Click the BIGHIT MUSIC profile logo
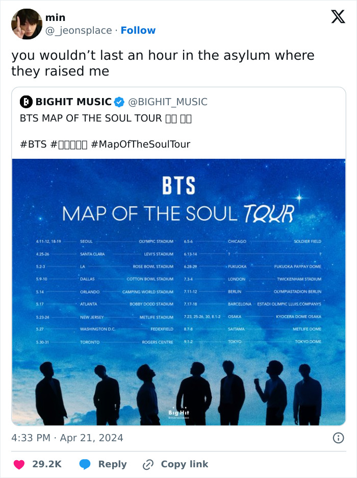 pyautogui.click(x=26, y=102)
